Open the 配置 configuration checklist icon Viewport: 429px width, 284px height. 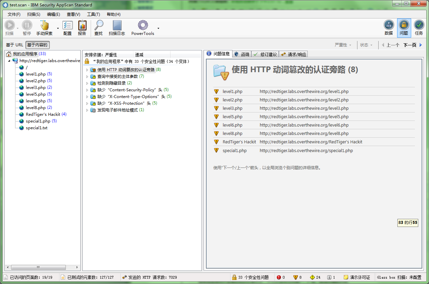click(68, 25)
